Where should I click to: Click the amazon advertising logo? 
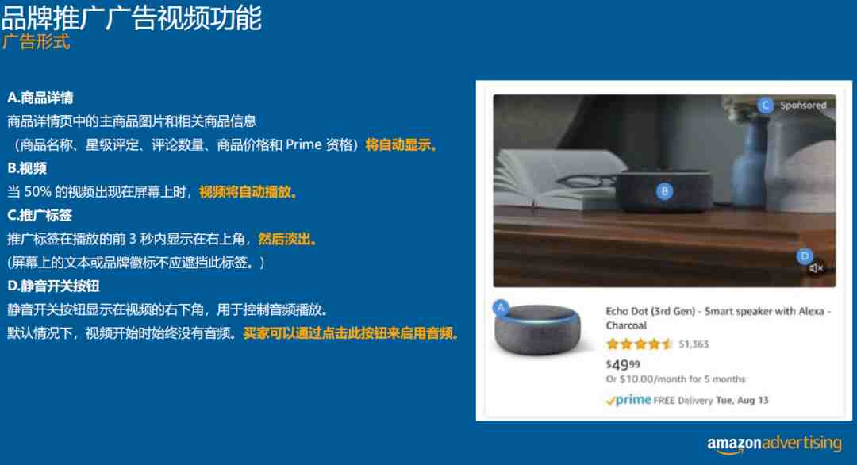(x=774, y=443)
